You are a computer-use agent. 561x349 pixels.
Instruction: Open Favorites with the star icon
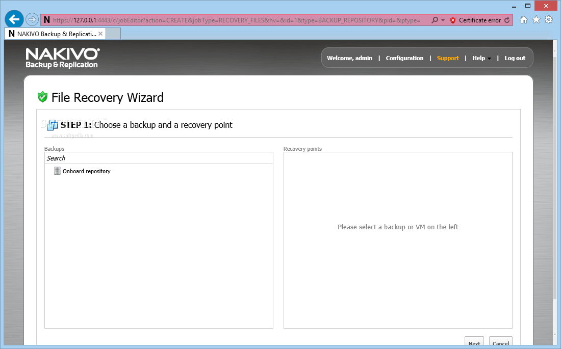(536, 20)
